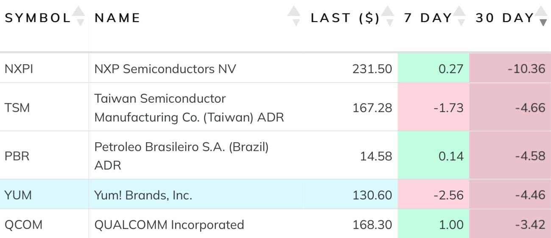Click YUM last price 130.60
This screenshot has width=551, height=238.
373,195
